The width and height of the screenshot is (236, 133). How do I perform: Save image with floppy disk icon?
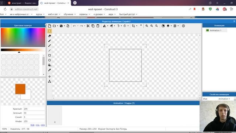coord(61,26)
